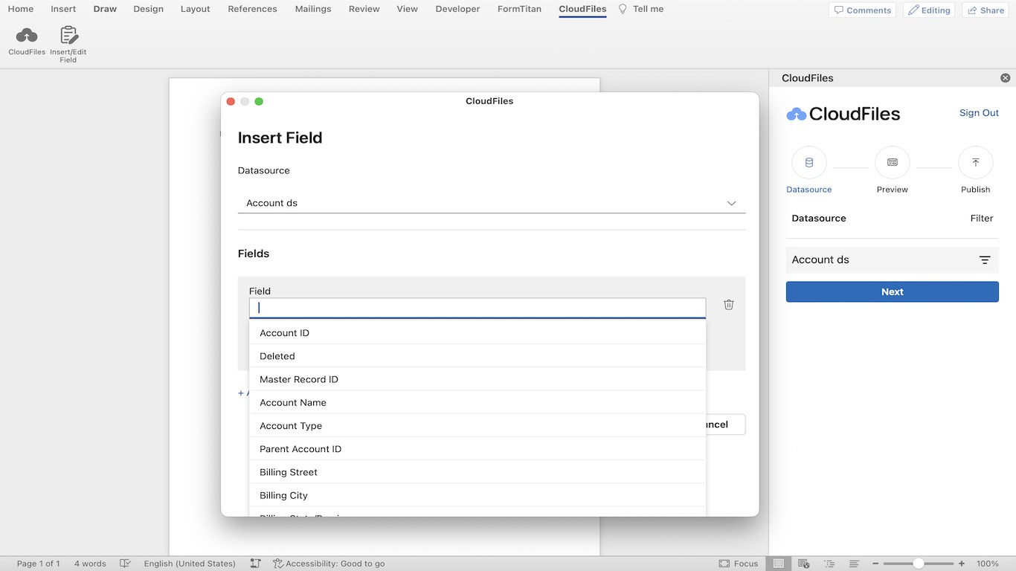Open the Developer ribbon tab
1016x571 pixels.
457,9
